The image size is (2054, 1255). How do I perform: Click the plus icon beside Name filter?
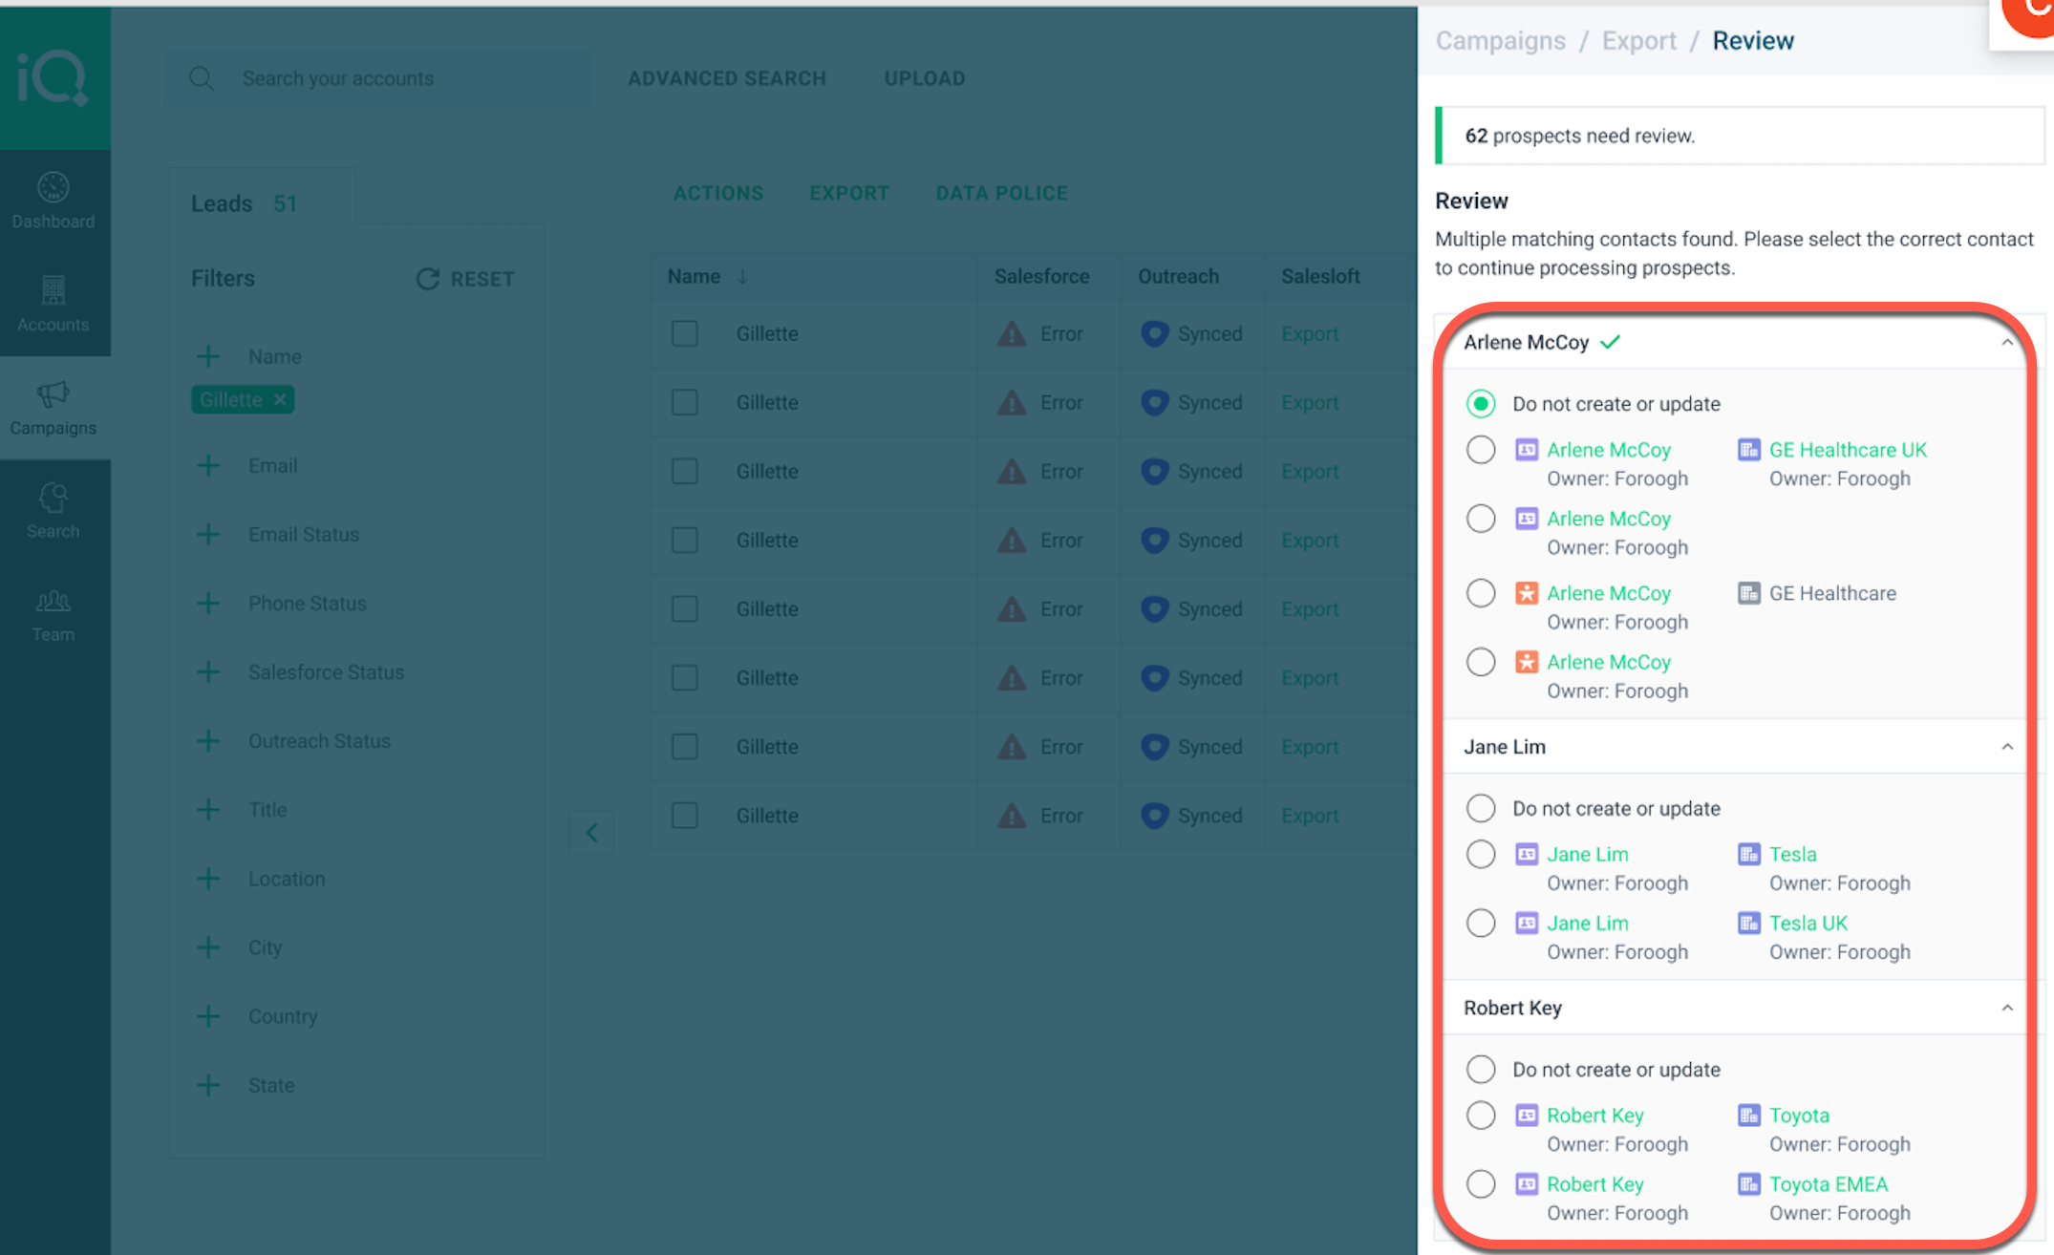point(208,356)
